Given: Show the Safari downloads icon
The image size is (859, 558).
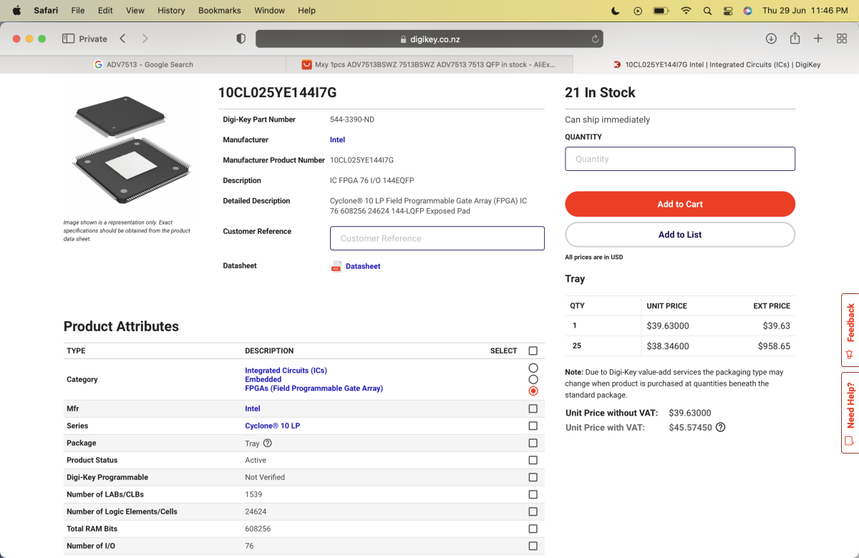Looking at the screenshot, I should click(771, 39).
